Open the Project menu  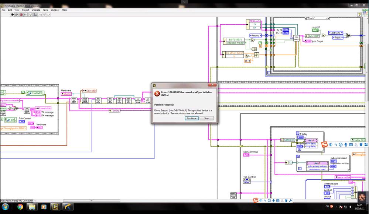(x=25, y=10)
